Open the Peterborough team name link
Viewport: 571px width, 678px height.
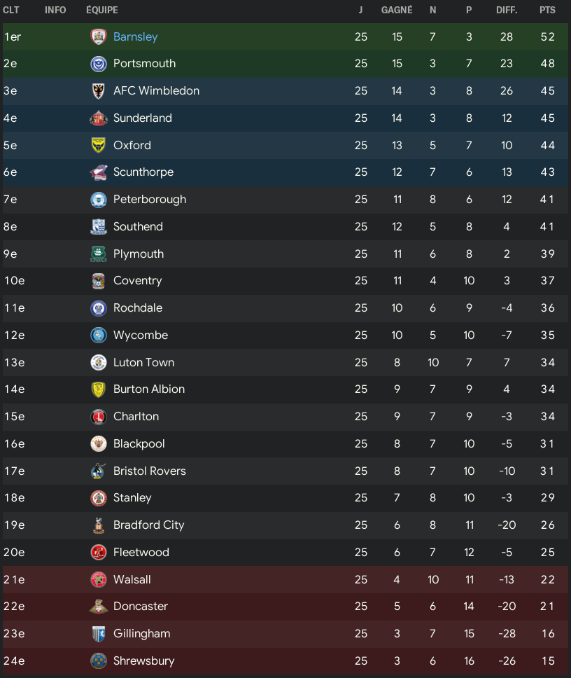[150, 200]
